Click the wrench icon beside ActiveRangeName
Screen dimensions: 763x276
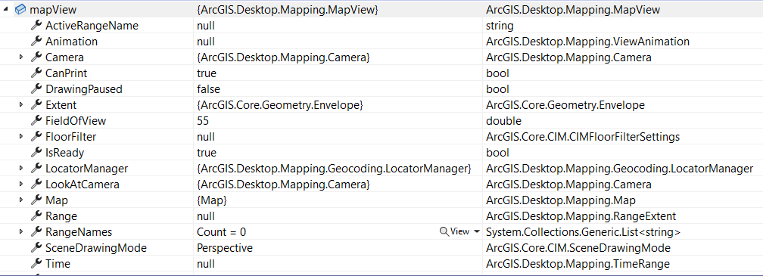pyautogui.click(x=36, y=25)
